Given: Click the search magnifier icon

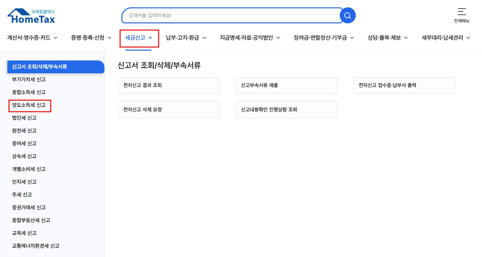Looking at the screenshot, I should pos(348,15).
